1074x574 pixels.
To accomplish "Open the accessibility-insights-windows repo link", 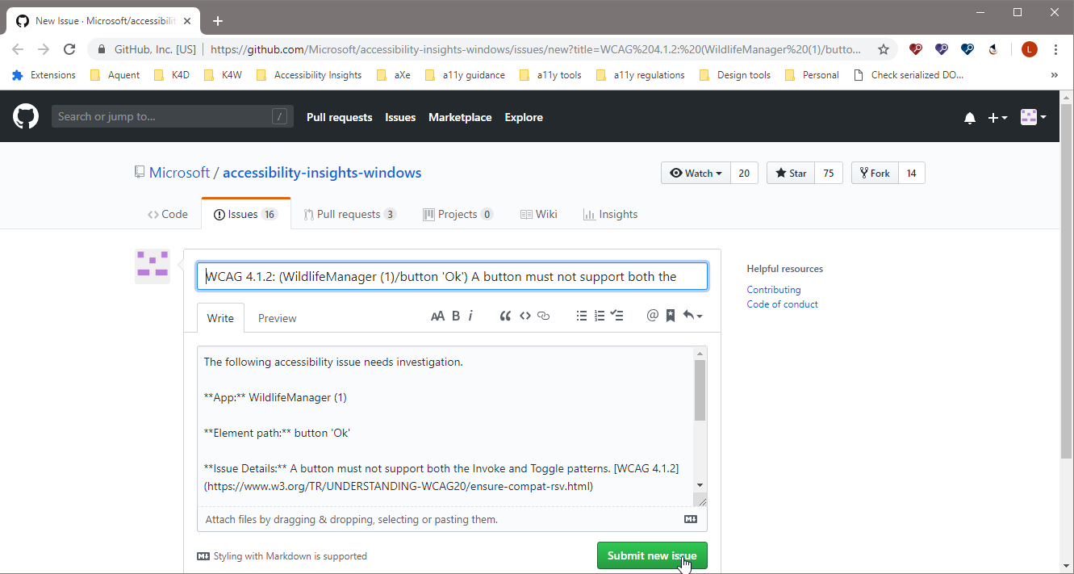I will pyautogui.click(x=322, y=172).
